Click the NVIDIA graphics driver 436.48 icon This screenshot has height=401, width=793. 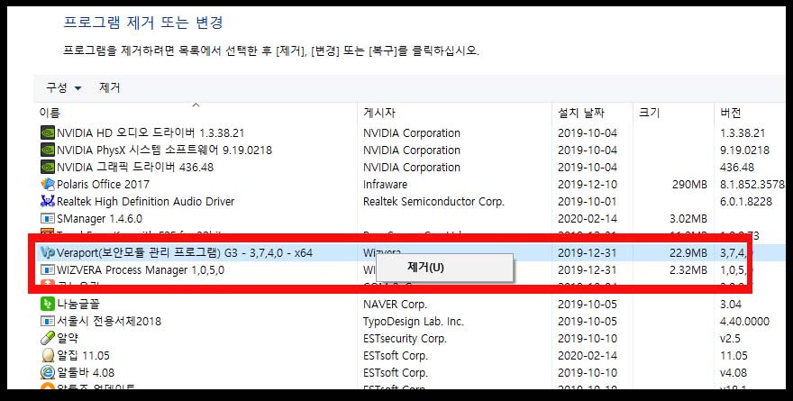47,167
